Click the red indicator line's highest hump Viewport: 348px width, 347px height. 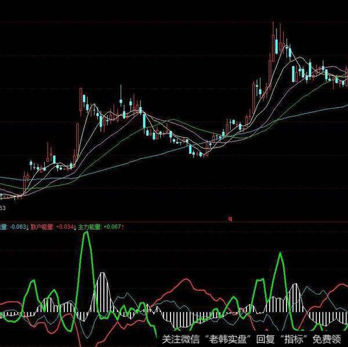(187, 280)
